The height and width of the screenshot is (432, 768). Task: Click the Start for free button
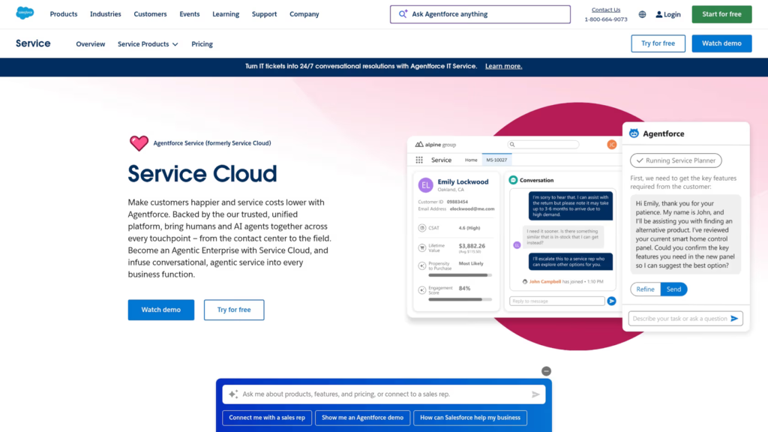click(x=721, y=13)
